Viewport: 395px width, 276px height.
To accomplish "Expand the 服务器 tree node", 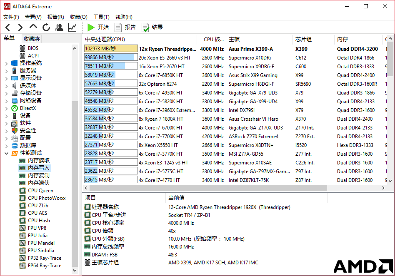I will pos(7,71).
